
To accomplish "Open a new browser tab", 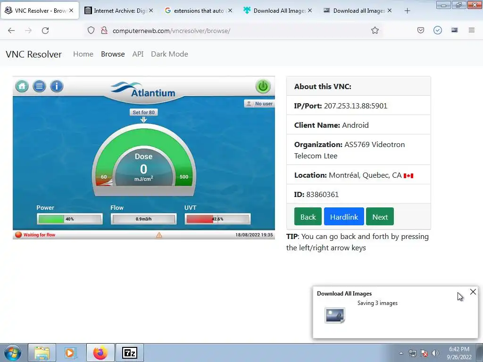I will coord(407,11).
